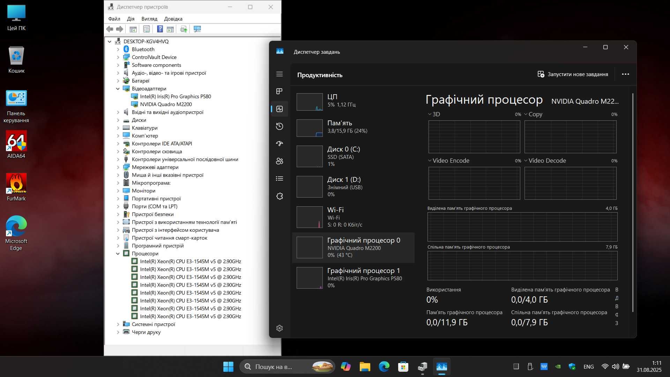Open Services puzzle icon in Task Manager sidebar

(280, 196)
